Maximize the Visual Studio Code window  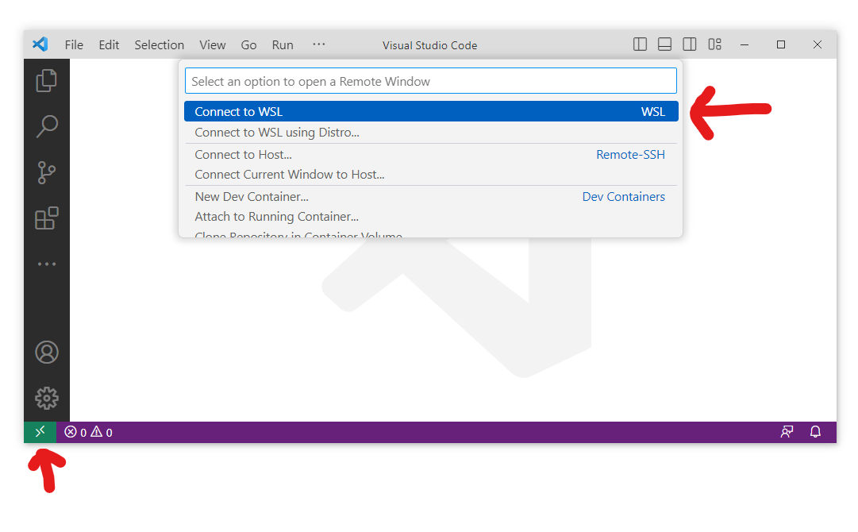[x=781, y=45]
